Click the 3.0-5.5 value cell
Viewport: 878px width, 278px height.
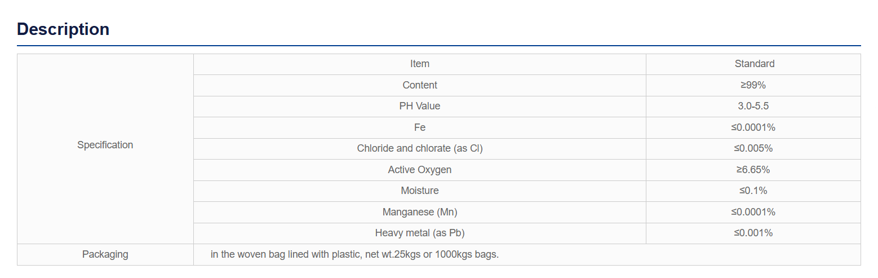pos(753,106)
